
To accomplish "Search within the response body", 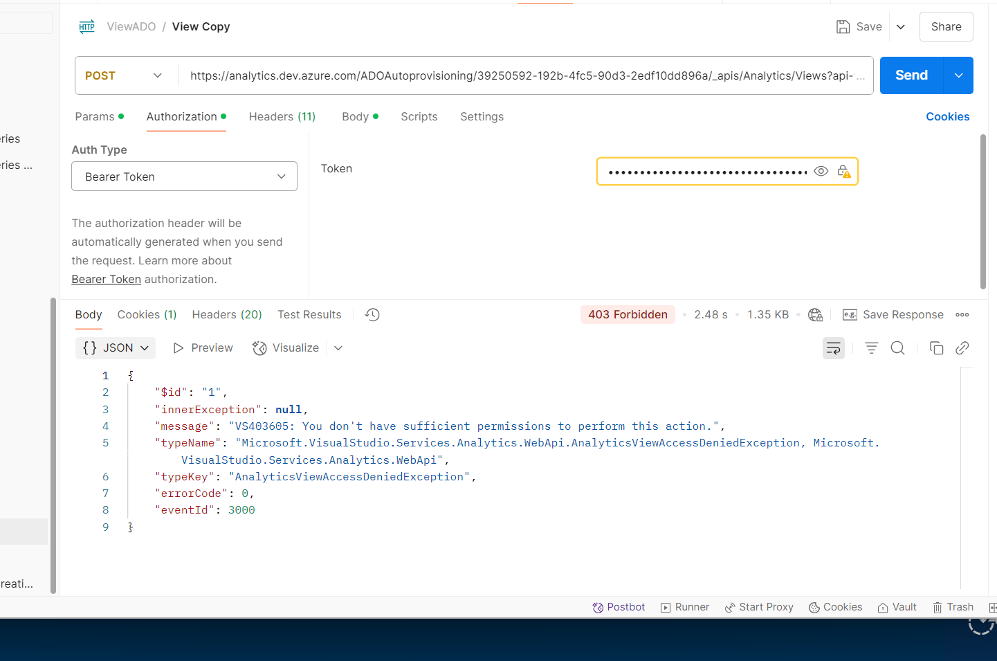I will (898, 348).
